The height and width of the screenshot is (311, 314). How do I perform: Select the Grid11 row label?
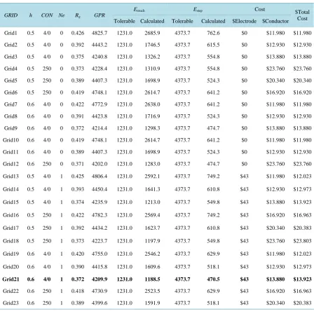[11, 152]
